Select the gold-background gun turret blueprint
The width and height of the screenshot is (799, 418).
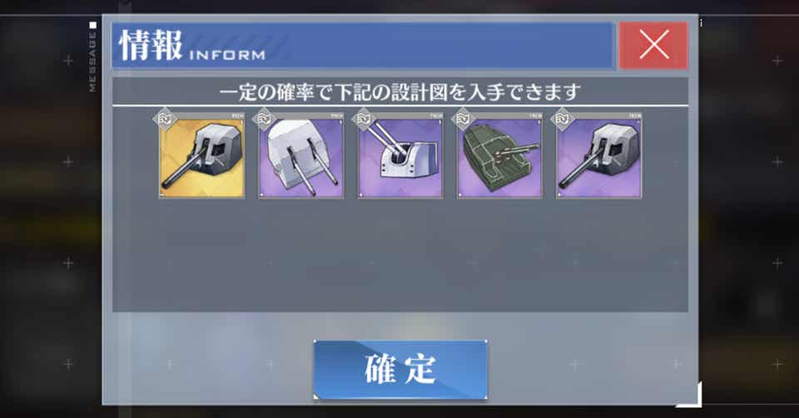coord(201,155)
